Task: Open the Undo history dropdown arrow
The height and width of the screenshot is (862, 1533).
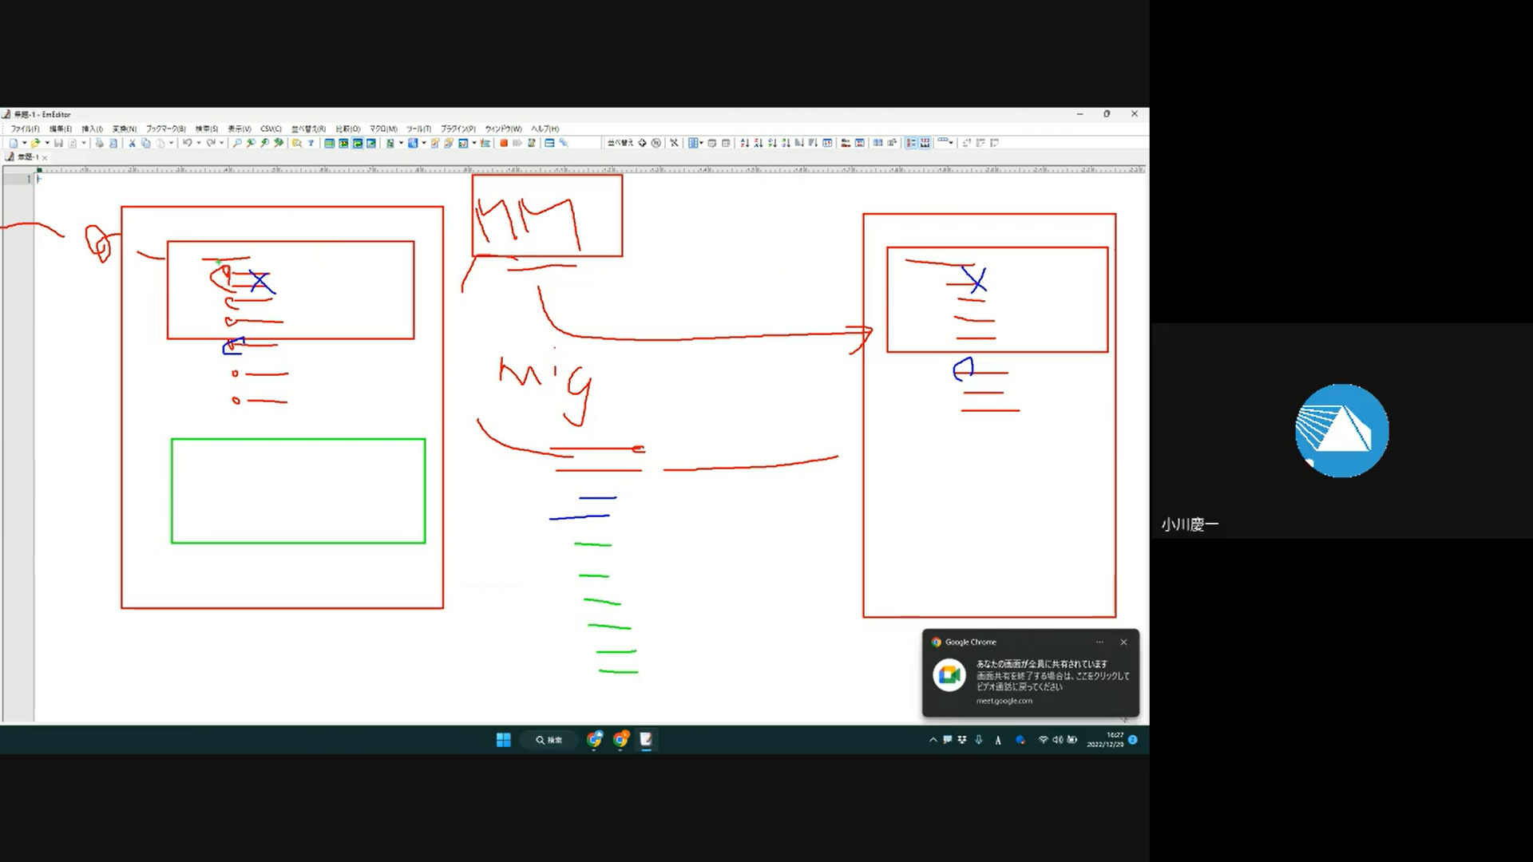Action: tap(199, 143)
